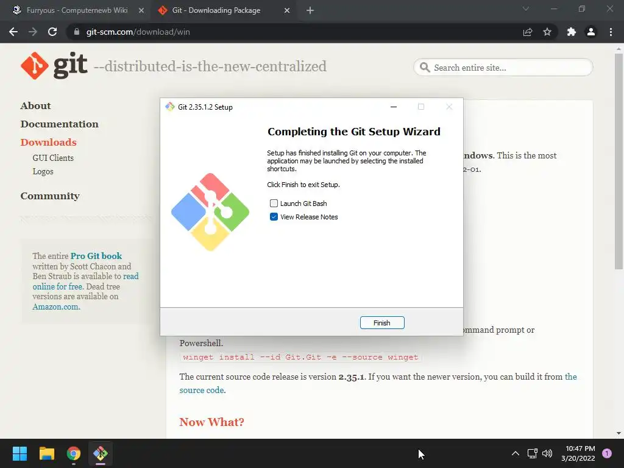Share this page icon in address bar
The image size is (624, 468).
point(528,32)
